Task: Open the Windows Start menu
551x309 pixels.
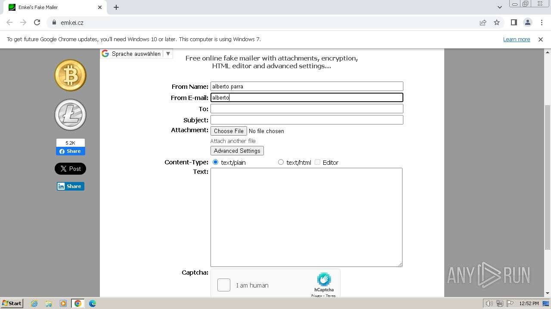Action: [12, 303]
